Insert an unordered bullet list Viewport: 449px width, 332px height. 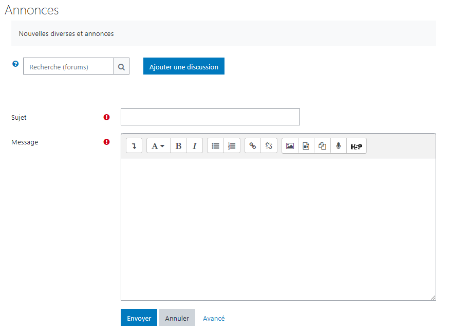pos(215,146)
